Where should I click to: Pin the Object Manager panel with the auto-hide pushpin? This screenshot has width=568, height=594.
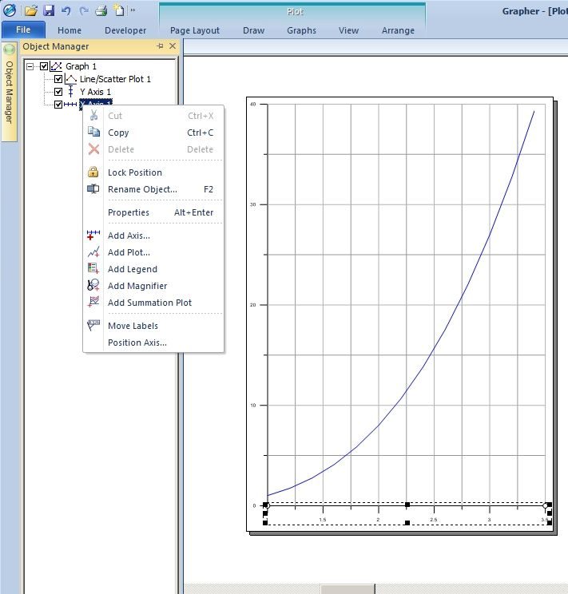pyautogui.click(x=160, y=46)
